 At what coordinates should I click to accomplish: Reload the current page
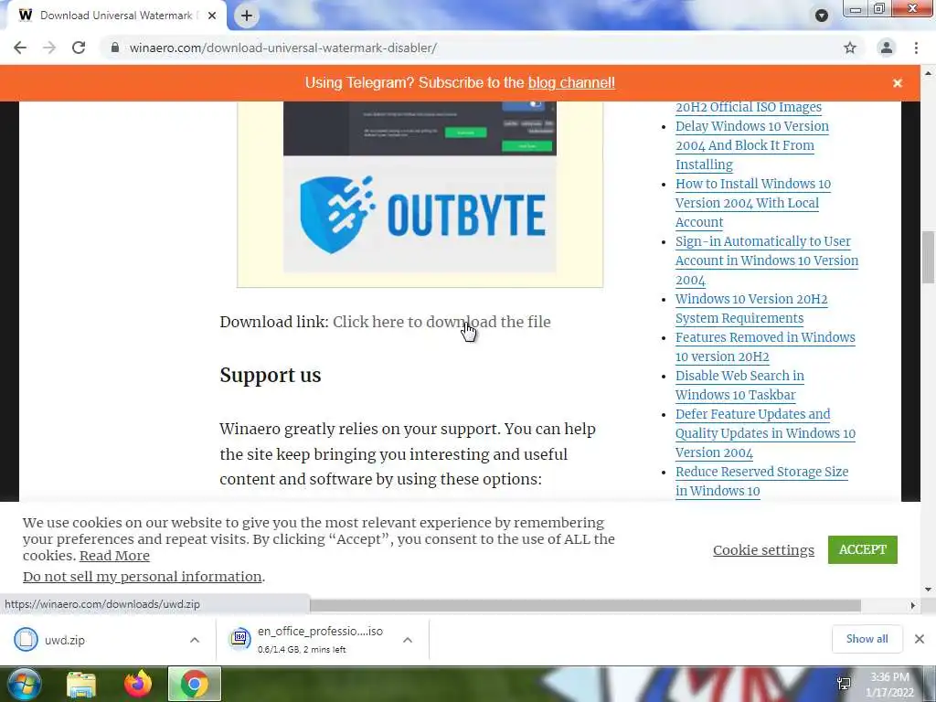coord(79,48)
